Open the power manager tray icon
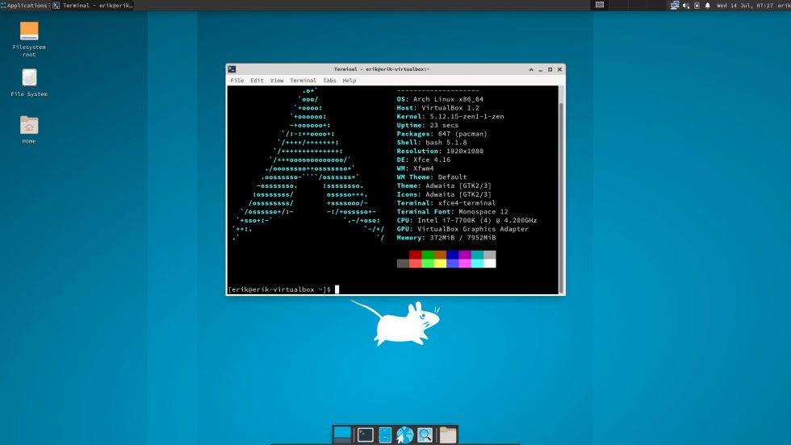The width and height of the screenshot is (791, 445). pyautogui.click(x=697, y=6)
